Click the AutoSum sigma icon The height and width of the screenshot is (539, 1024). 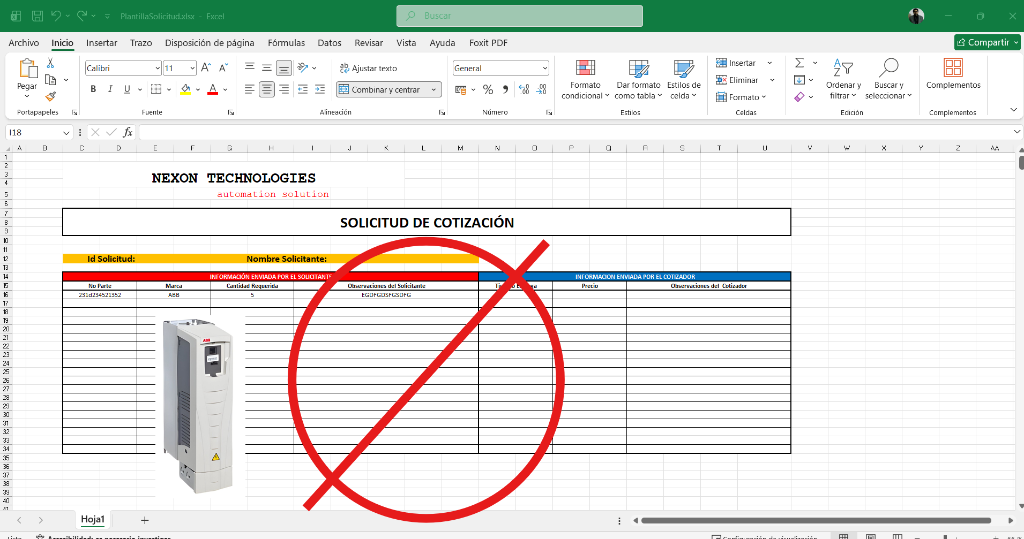point(799,63)
